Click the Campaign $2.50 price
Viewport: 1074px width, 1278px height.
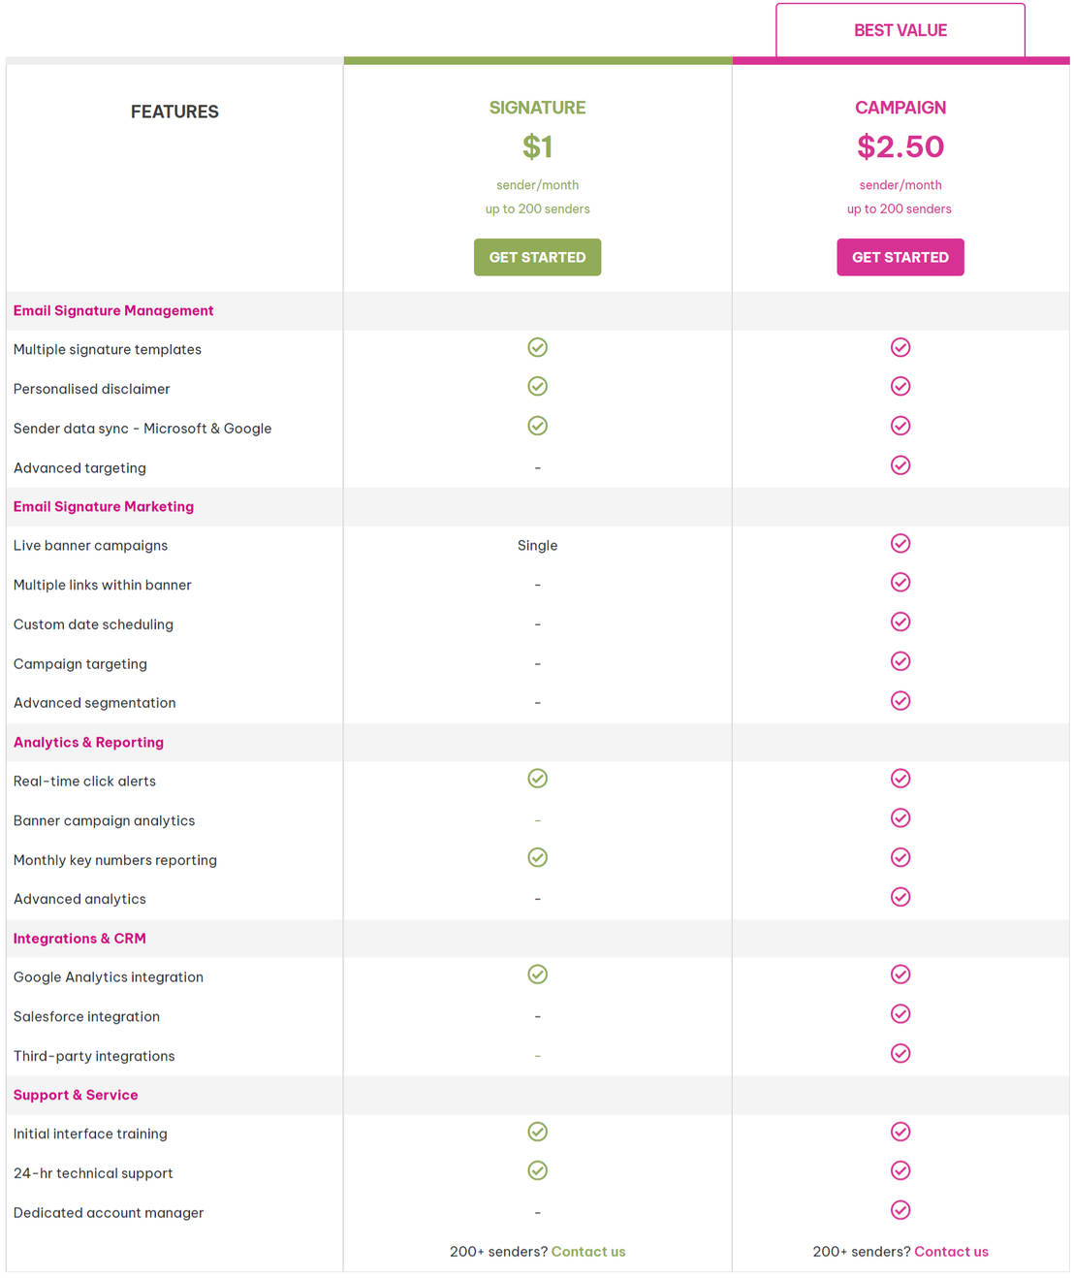point(900,146)
